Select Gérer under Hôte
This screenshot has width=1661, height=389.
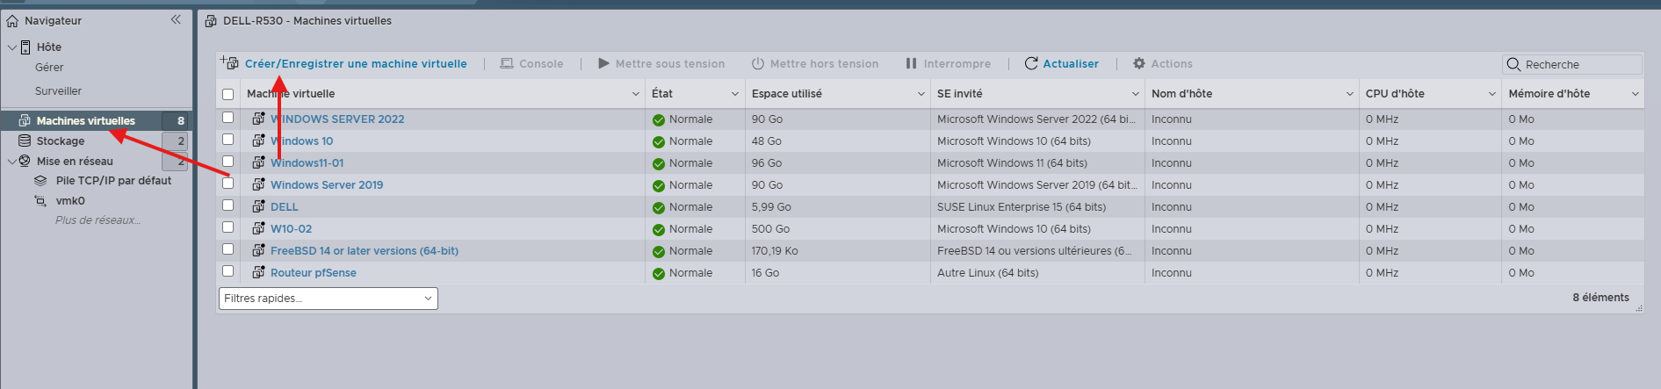[49, 68]
